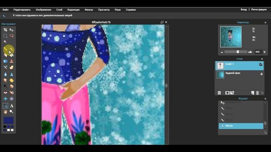The width and height of the screenshot is (271, 152).
Task: Select the Задний фон layer
Action: coord(240,75)
